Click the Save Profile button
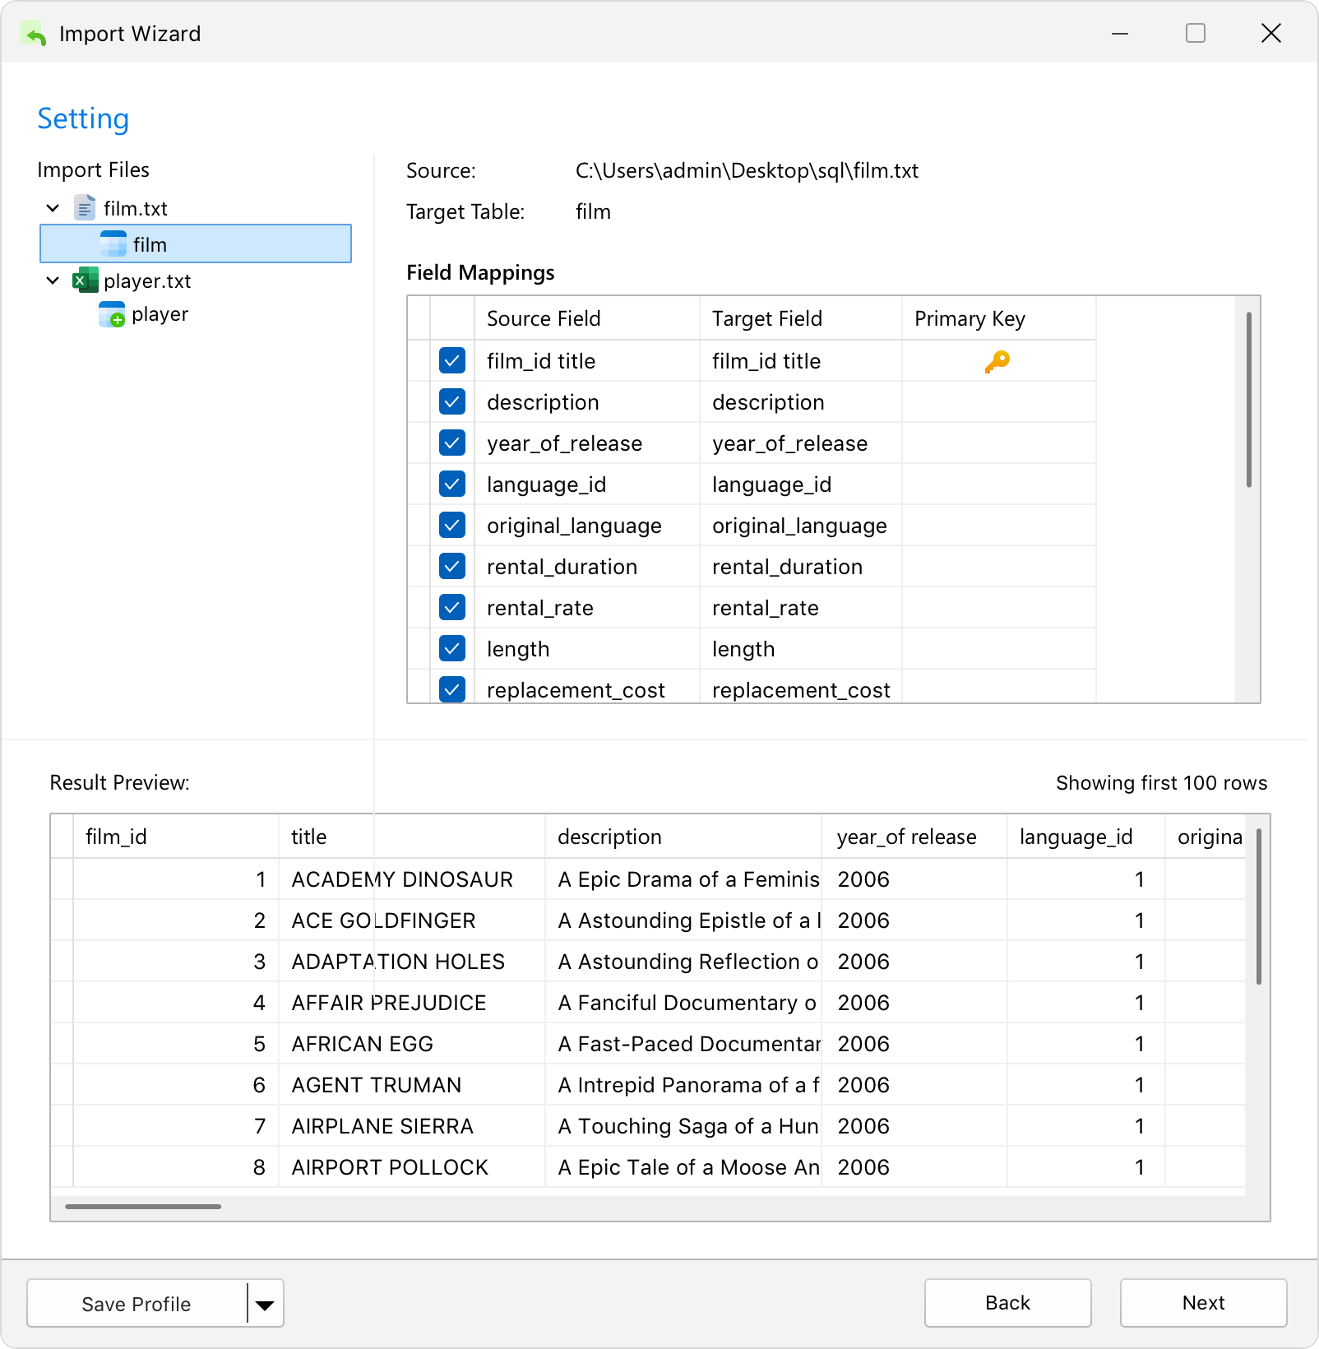The height and width of the screenshot is (1349, 1319). (137, 1304)
